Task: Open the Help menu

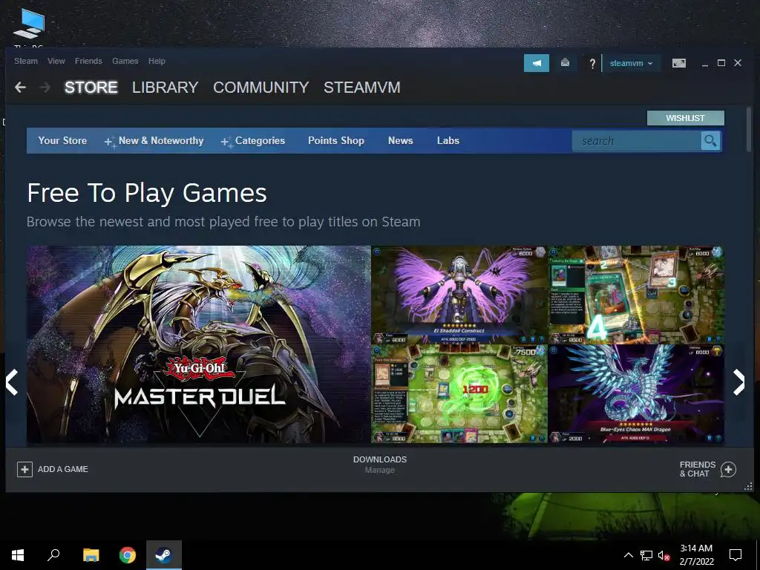Action: [x=157, y=61]
